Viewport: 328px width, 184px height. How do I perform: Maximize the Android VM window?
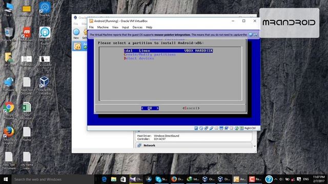244,21
